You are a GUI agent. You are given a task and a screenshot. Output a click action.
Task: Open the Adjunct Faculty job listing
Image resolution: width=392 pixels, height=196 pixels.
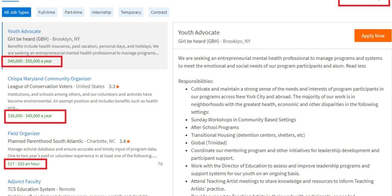tap(24, 181)
